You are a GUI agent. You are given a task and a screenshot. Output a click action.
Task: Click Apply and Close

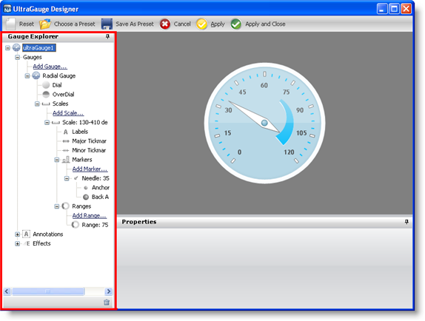point(265,24)
